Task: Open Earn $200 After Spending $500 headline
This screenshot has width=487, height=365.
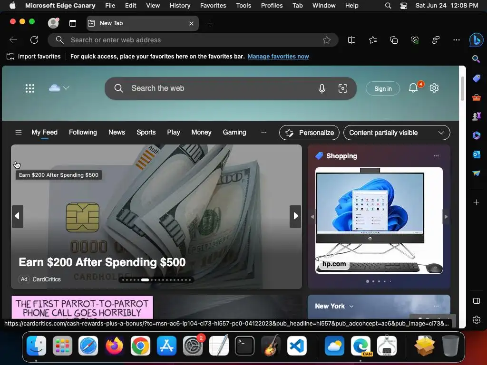Action: click(x=102, y=262)
